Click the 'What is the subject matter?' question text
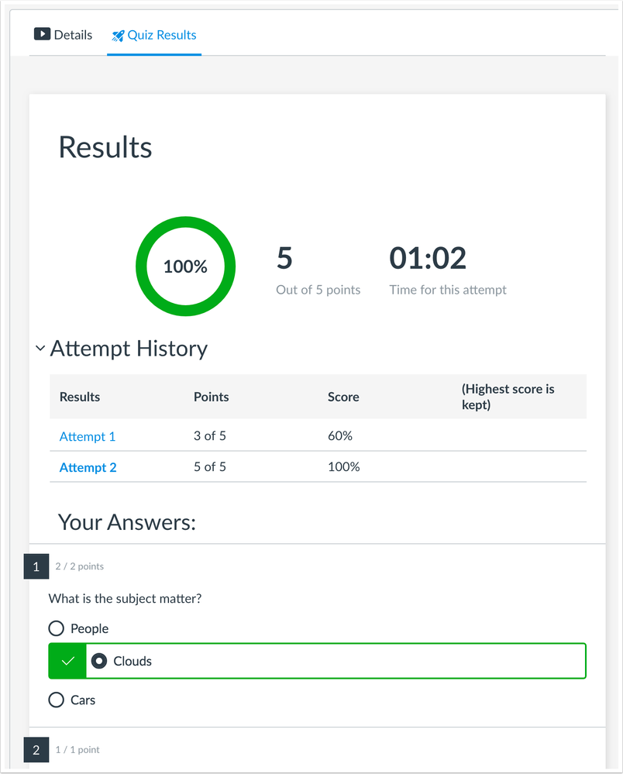Screen dimensions: 623x774 (x=130, y=598)
